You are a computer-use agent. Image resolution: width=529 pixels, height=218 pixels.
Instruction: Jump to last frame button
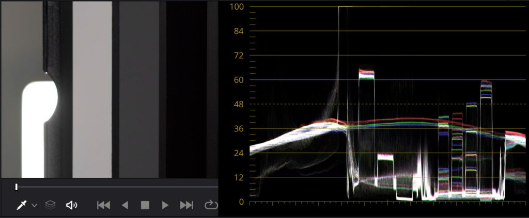point(186,205)
